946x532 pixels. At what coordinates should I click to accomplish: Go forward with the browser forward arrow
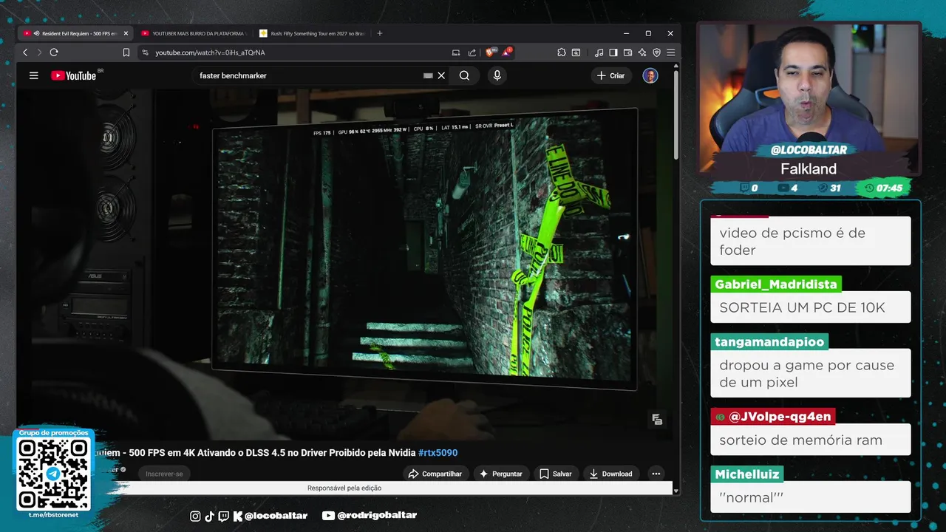coord(39,52)
